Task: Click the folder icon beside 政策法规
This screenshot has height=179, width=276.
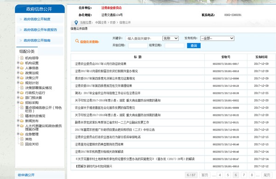Action: [x=22, y=73]
